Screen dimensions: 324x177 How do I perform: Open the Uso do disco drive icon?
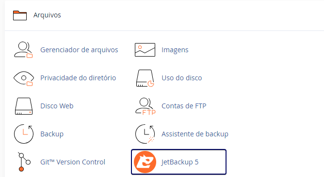145,78
